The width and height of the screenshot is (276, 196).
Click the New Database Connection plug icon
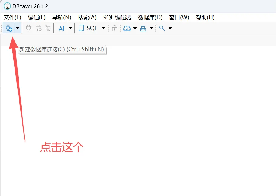tap(9, 28)
